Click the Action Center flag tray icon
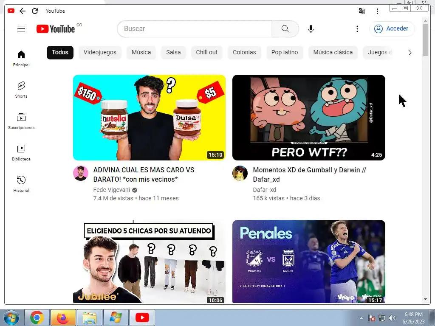The image size is (435, 326). coord(371,318)
